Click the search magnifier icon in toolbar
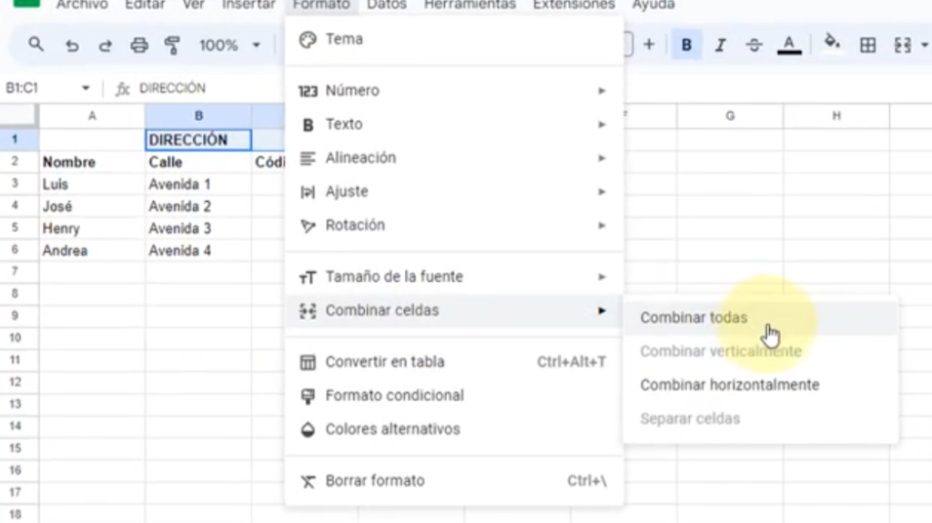The width and height of the screenshot is (932, 523). pos(35,45)
